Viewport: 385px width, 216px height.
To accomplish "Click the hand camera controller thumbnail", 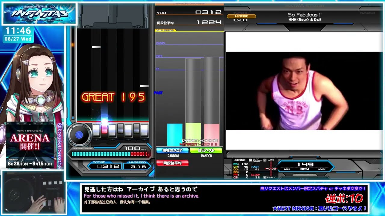I will click(33, 192).
